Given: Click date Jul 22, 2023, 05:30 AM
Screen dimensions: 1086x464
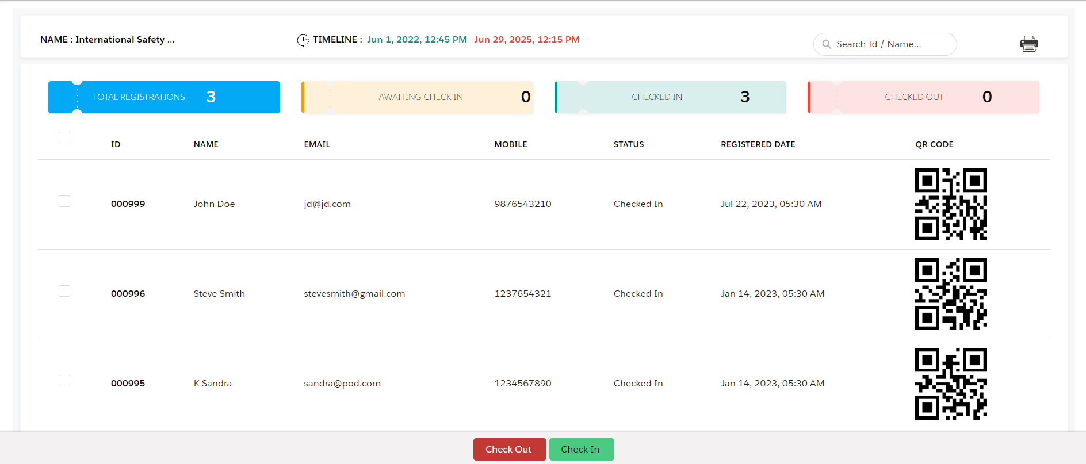Looking at the screenshot, I should click(771, 204).
